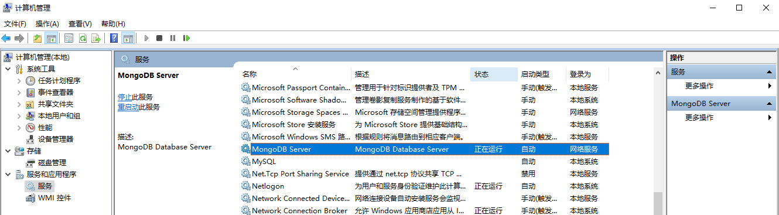
Task: Toggle the Show/Hide Action Pane icon
Action: click(128, 38)
